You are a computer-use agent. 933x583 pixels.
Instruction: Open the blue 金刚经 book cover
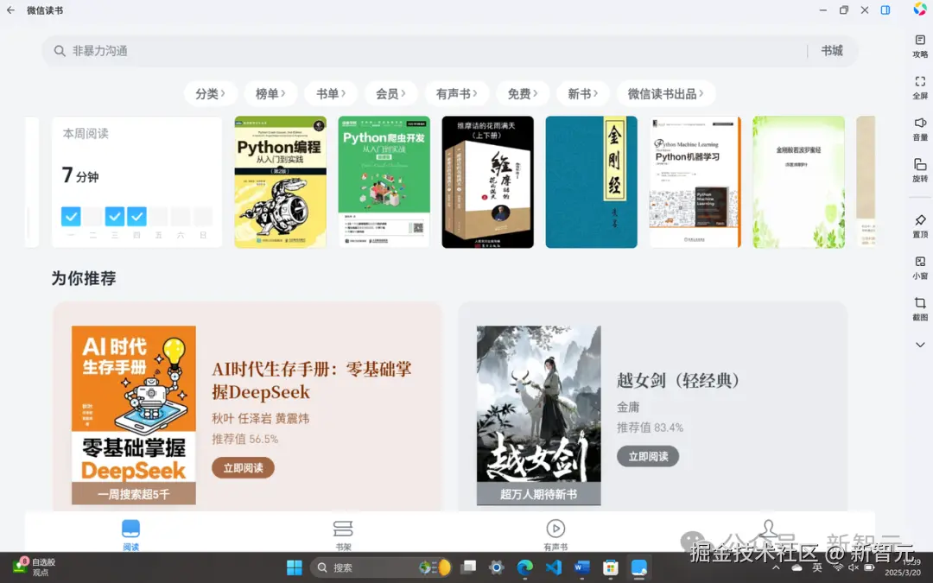tap(592, 182)
